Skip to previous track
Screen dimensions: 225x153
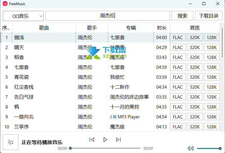tap(92, 139)
